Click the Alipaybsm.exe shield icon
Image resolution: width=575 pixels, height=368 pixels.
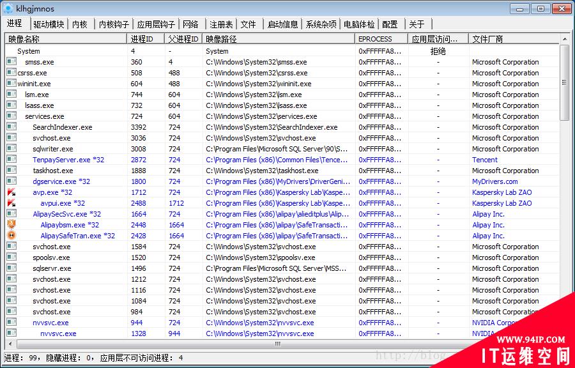tap(11, 224)
